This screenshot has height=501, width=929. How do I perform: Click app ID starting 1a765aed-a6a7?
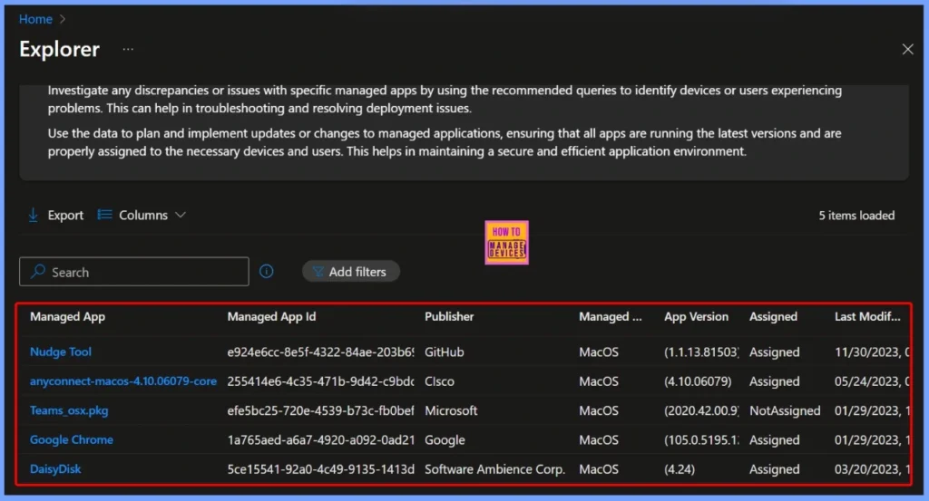click(320, 440)
